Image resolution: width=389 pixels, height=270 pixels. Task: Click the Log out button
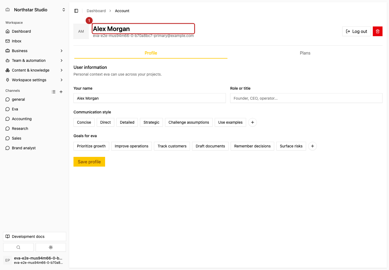[356, 31]
